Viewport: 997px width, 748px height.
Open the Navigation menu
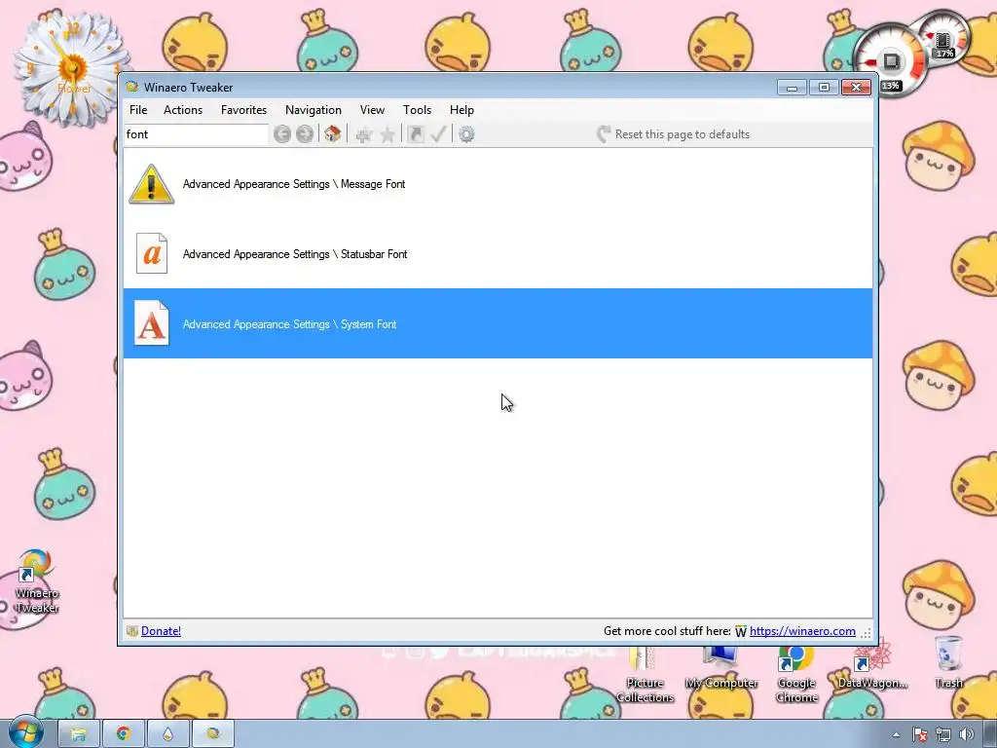pyautogui.click(x=314, y=110)
